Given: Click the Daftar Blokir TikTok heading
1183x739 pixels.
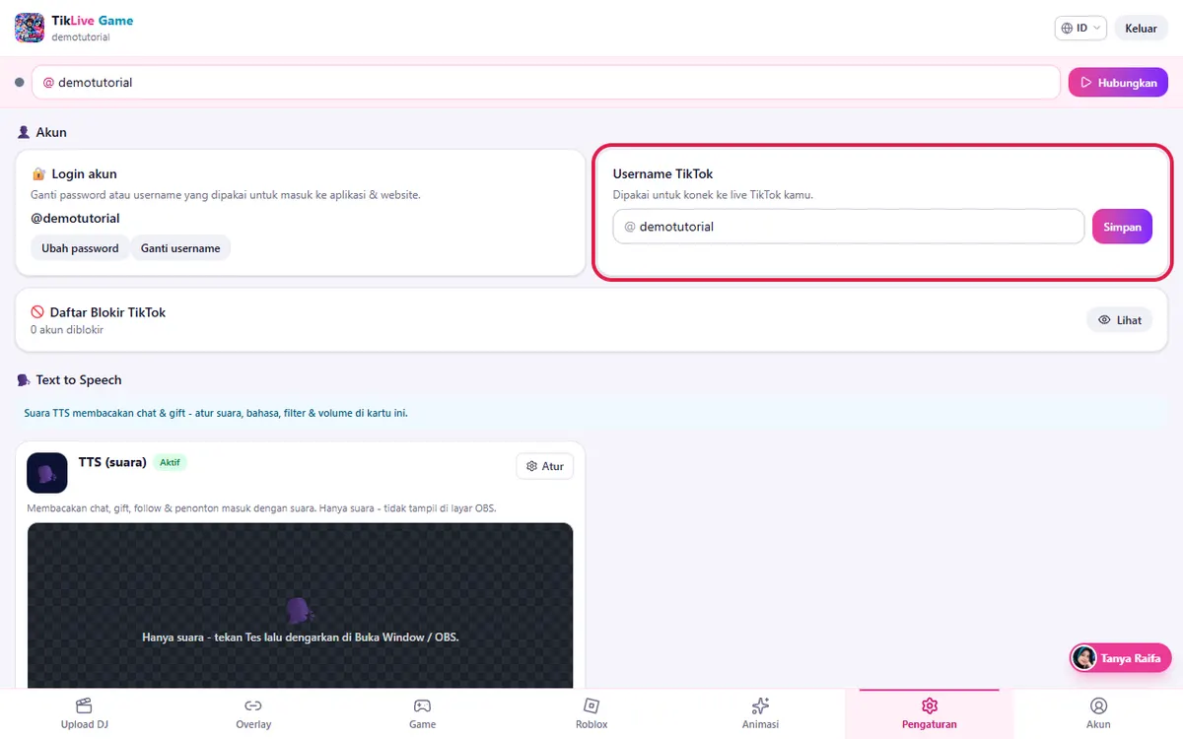Looking at the screenshot, I should (107, 312).
